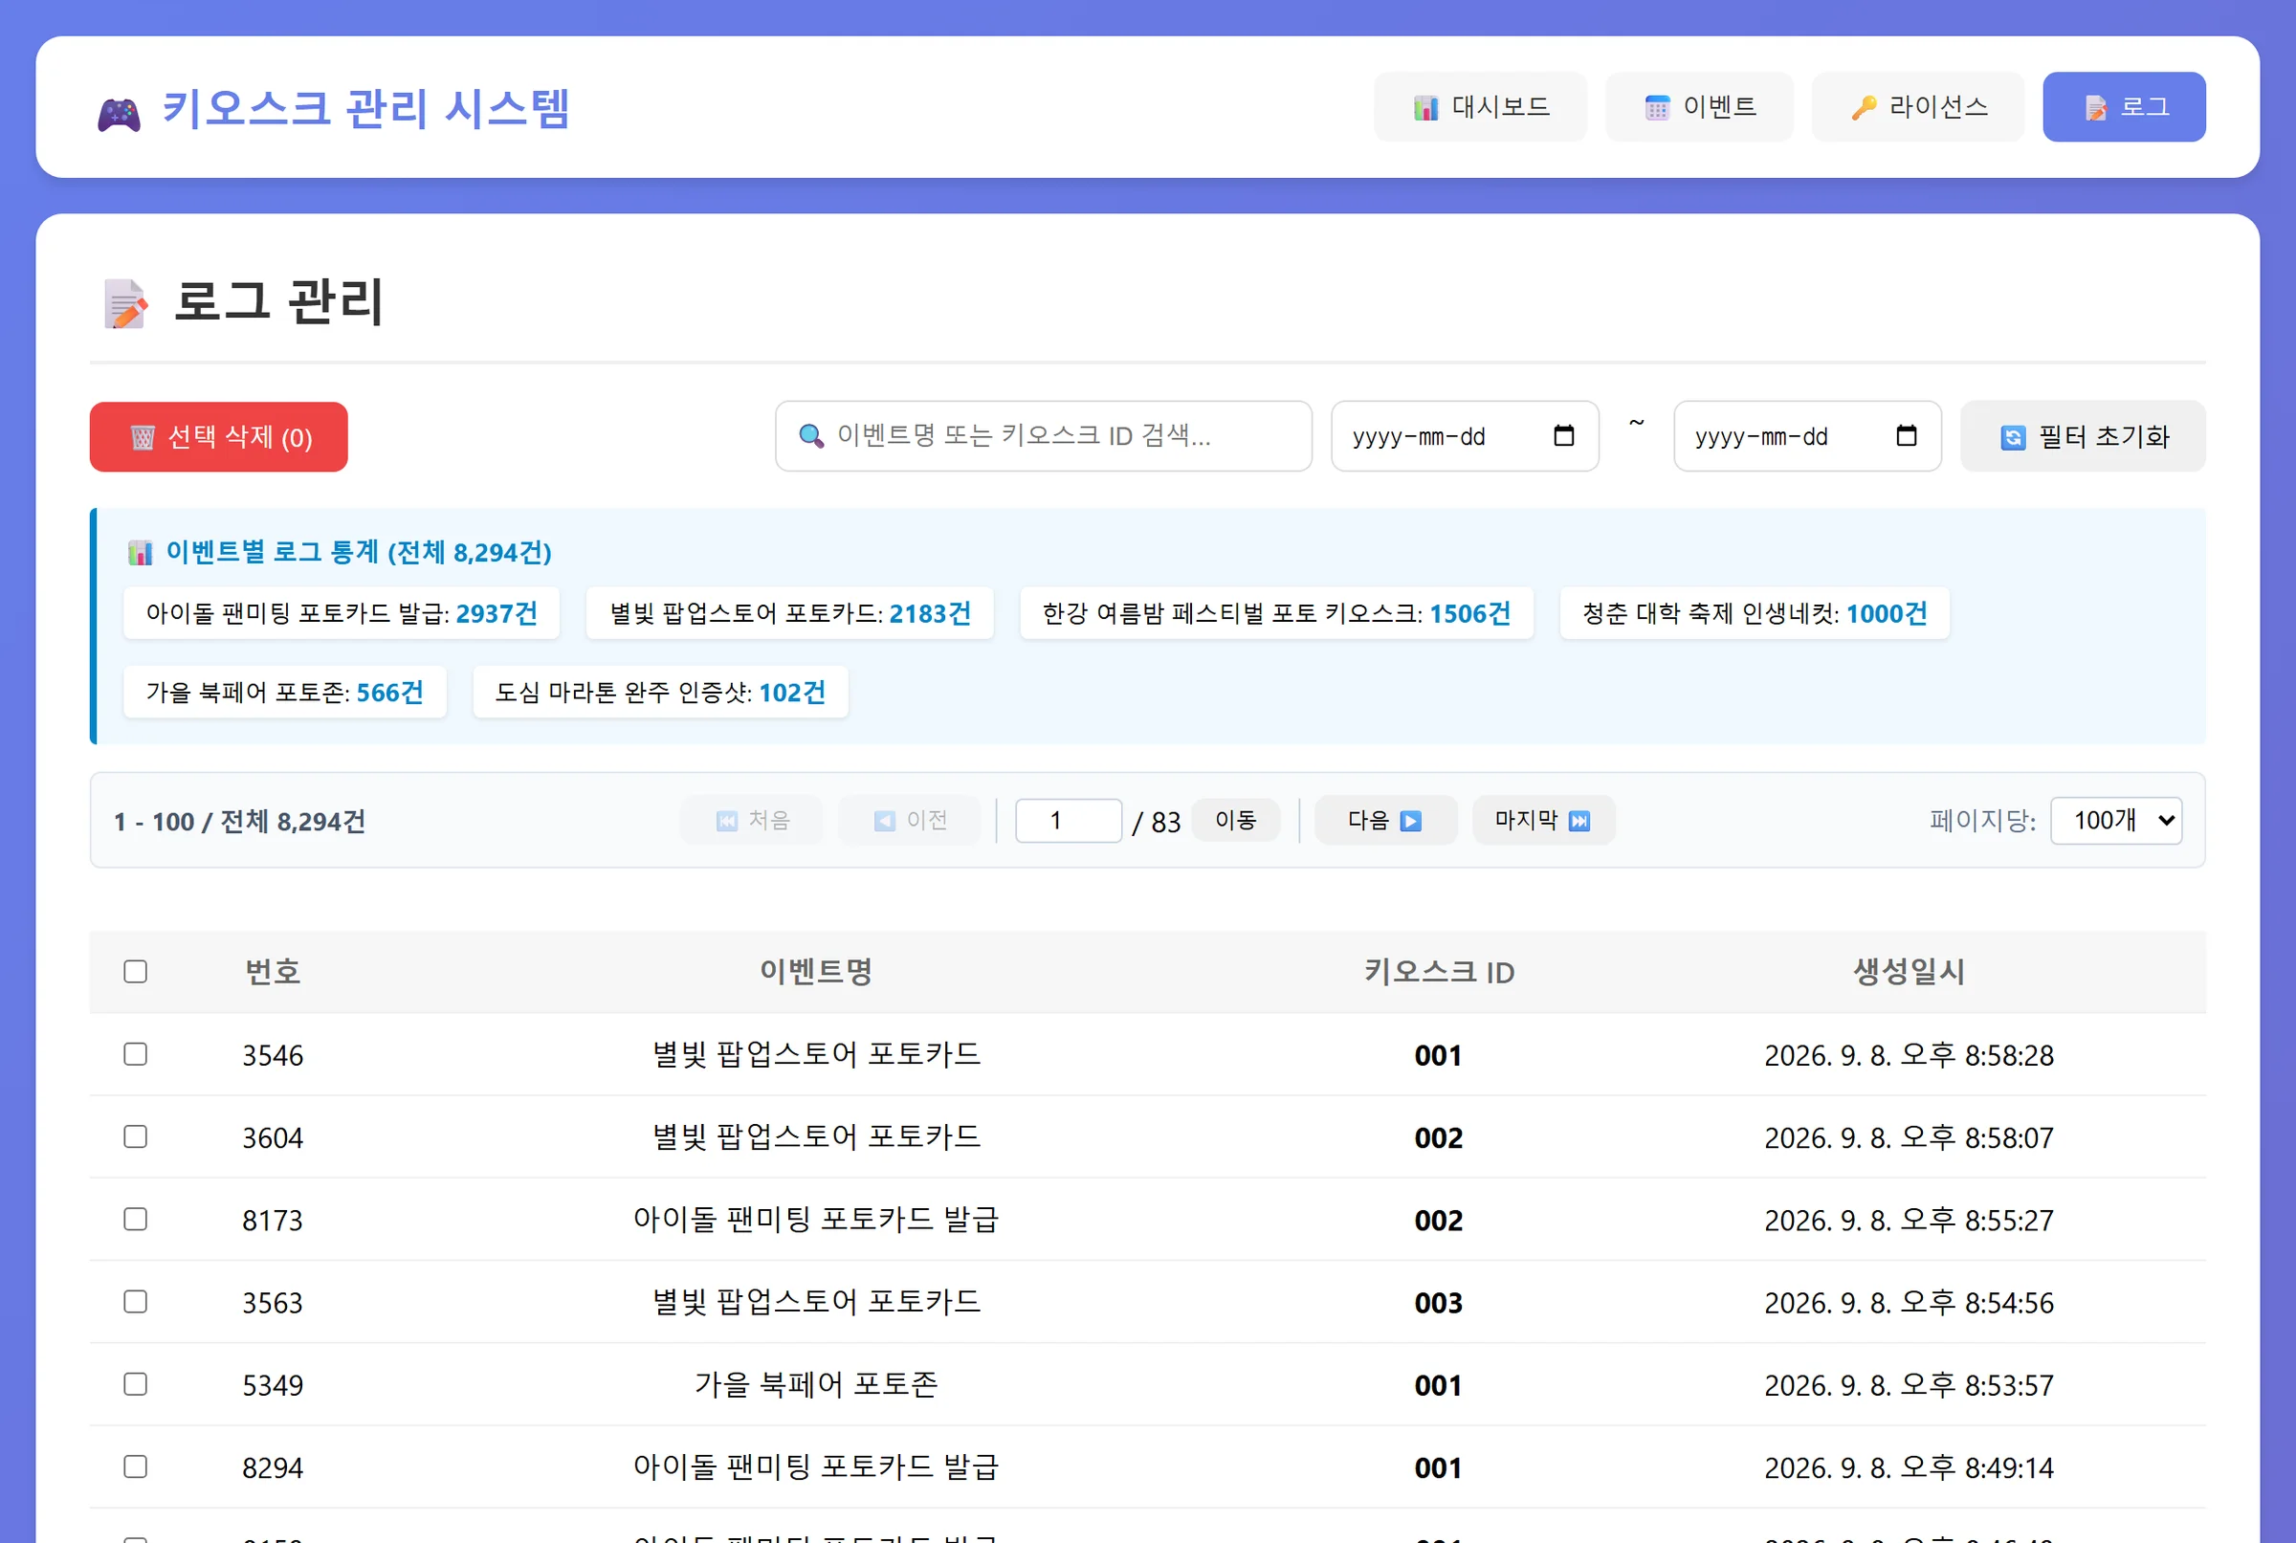Click the 처음 first-page button
Screen dimensions: 2296x1543
coord(752,821)
